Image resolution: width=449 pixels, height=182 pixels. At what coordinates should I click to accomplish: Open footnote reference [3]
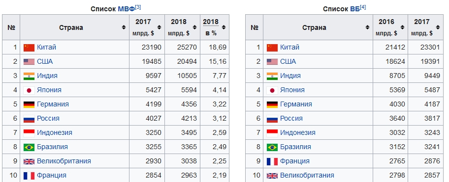(x=138, y=7)
